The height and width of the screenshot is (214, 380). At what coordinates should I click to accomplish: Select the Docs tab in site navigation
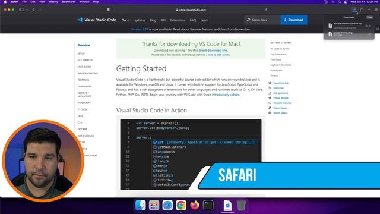coord(125,20)
